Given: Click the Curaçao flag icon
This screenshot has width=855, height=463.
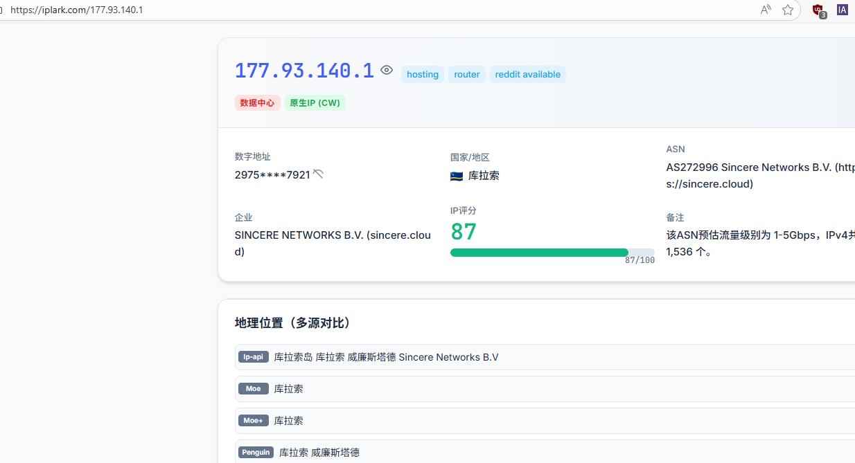Looking at the screenshot, I should pyautogui.click(x=457, y=176).
